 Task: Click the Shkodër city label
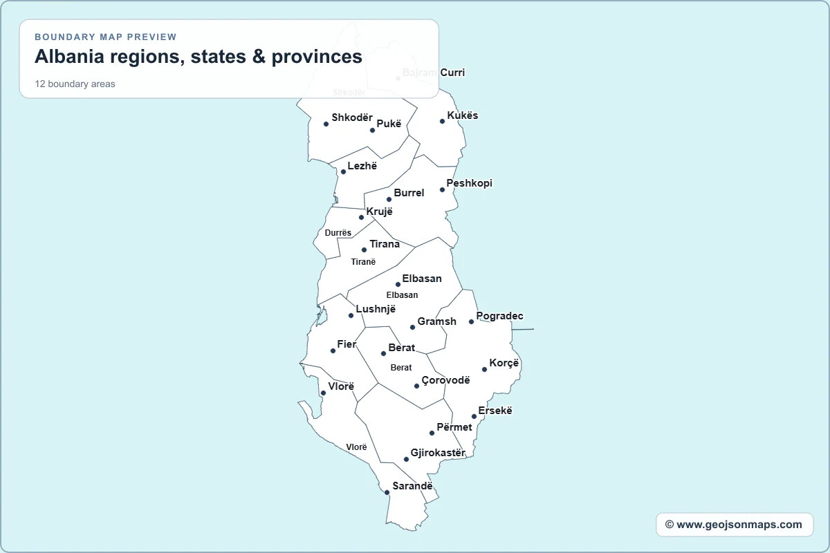[352, 118]
